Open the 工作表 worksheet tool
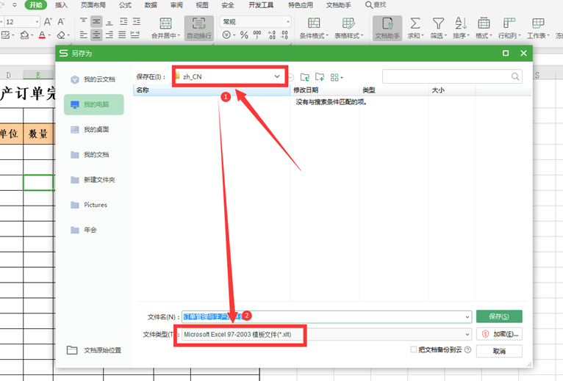 pos(538,28)
